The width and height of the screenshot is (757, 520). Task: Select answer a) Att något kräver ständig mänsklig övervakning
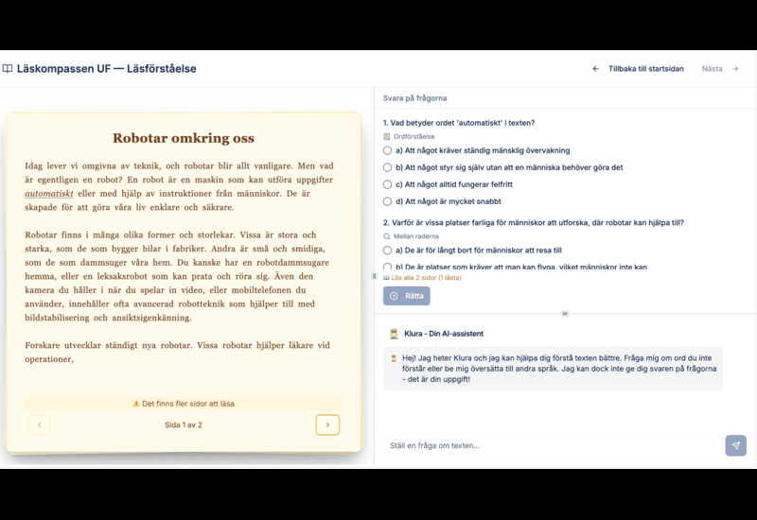tap(388, 150)
